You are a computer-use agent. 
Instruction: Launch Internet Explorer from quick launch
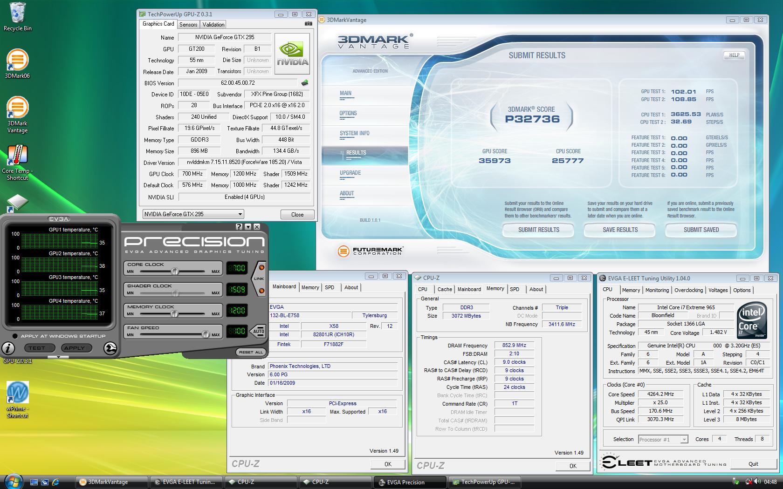click(x=55, y=482)
